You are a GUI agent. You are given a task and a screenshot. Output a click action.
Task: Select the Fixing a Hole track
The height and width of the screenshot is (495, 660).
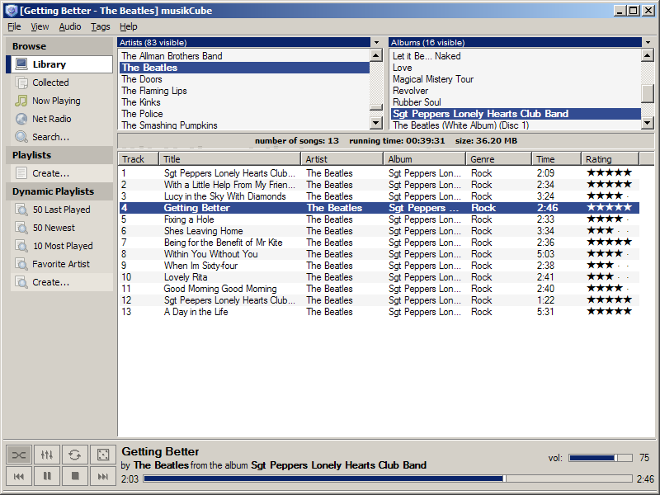[379, 219]
